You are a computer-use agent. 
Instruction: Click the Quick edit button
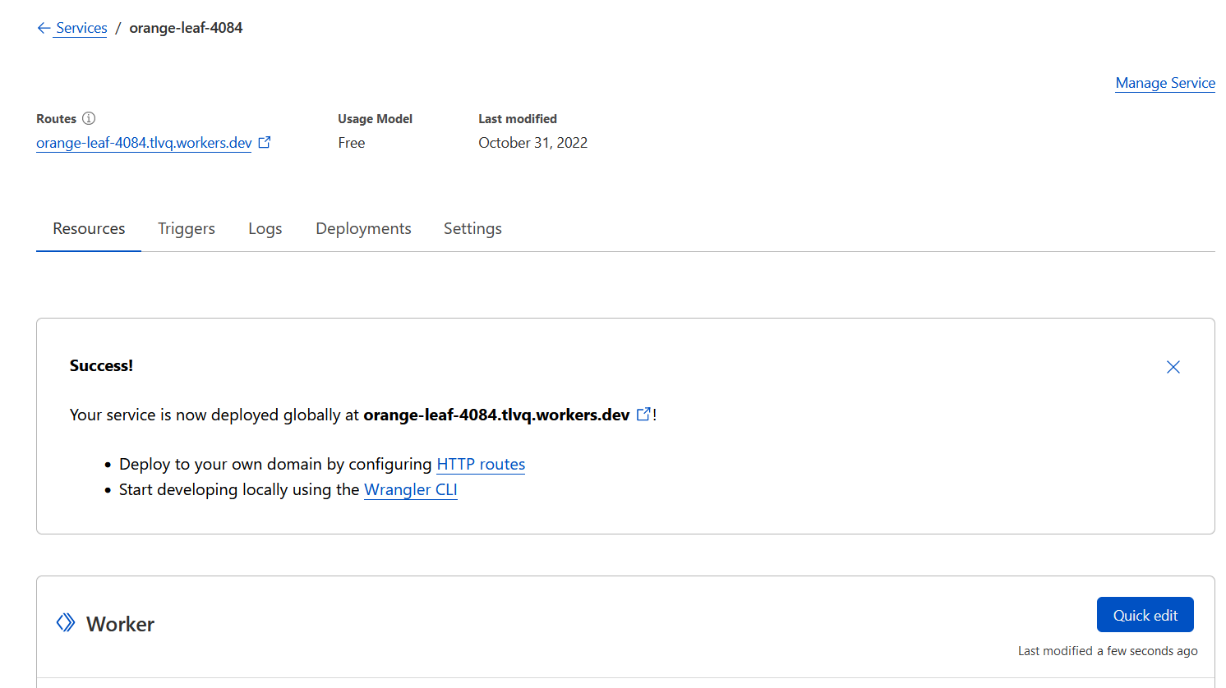[1145, 614]
